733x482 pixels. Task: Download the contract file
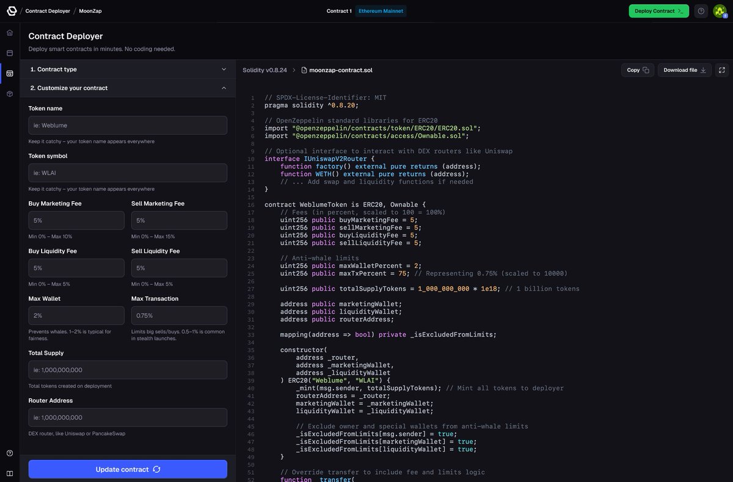(685, 70)
